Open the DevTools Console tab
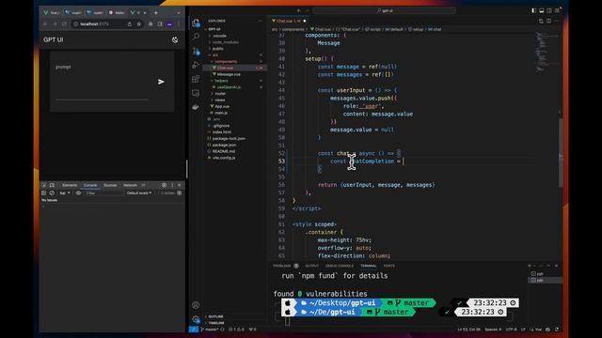 click(x=90, y=185)
